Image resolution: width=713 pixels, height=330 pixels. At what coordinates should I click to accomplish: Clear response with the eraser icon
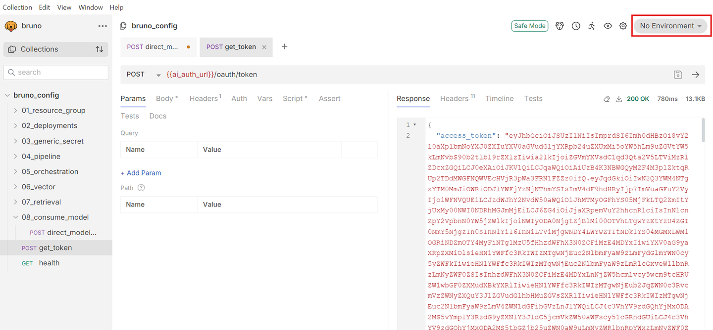point(607,99)
